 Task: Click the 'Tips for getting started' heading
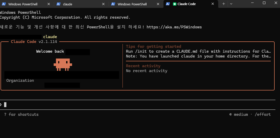coord(153,47)
